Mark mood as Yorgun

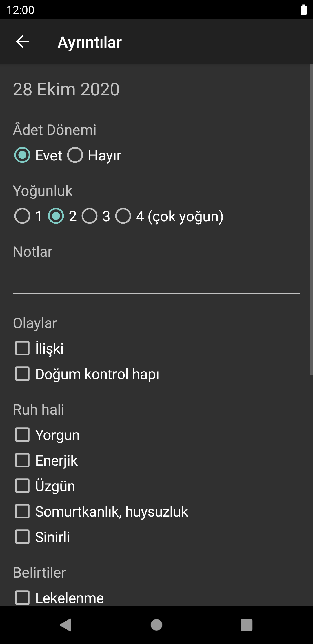(22, 435)
